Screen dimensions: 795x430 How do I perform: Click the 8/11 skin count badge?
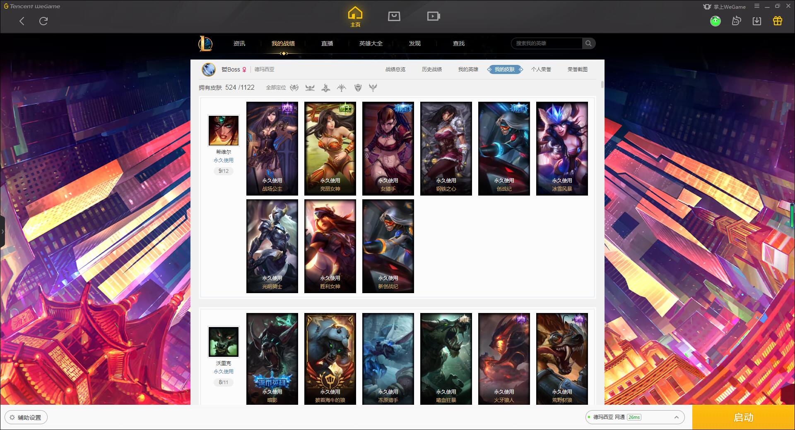coord(224,382)
